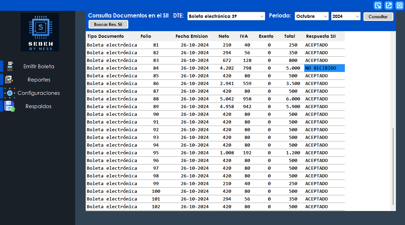Select the row with folio 95

215,153
